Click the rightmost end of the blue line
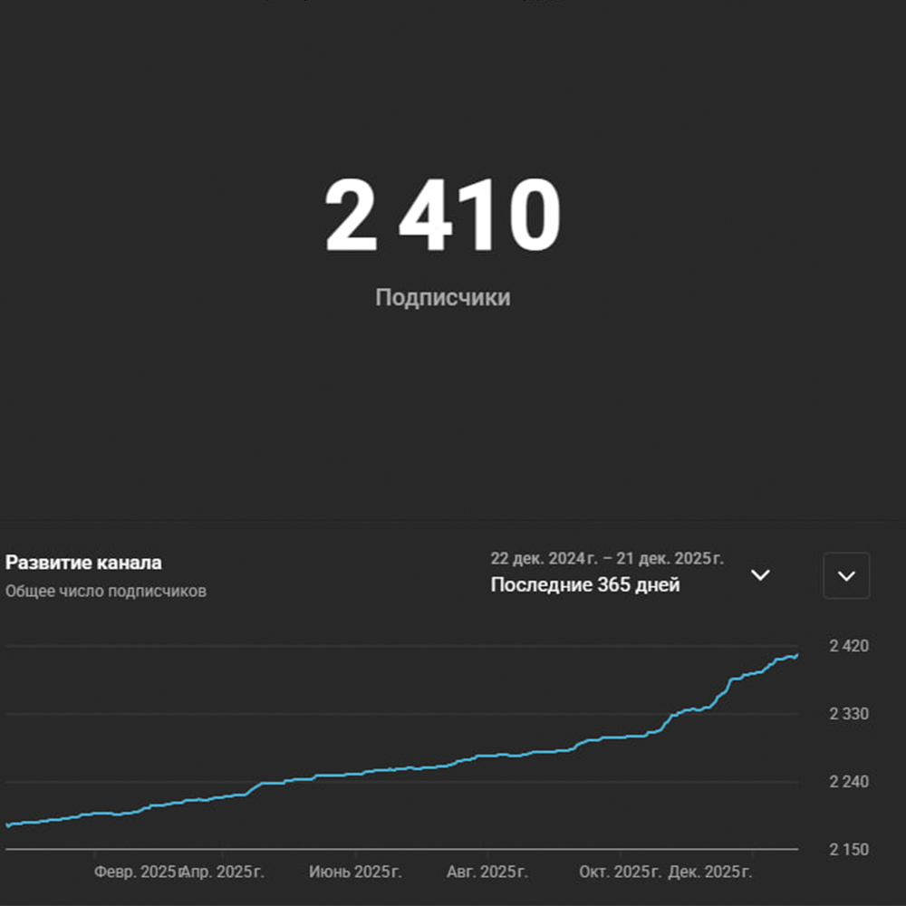Screen dimensions: 906x906 (x=796, y=655)
